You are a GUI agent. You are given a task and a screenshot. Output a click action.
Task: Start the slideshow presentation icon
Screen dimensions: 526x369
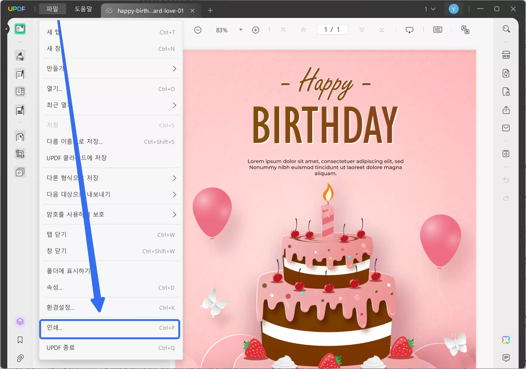(x=409, y=30)
